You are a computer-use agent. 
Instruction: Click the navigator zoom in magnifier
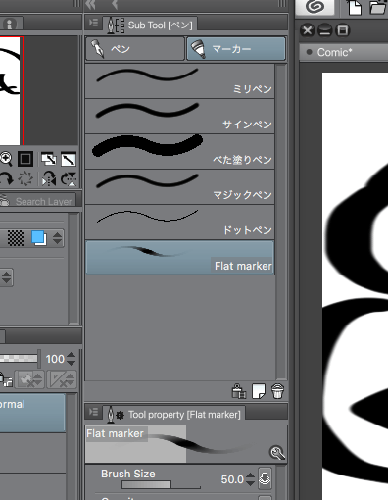click(6, 159)
